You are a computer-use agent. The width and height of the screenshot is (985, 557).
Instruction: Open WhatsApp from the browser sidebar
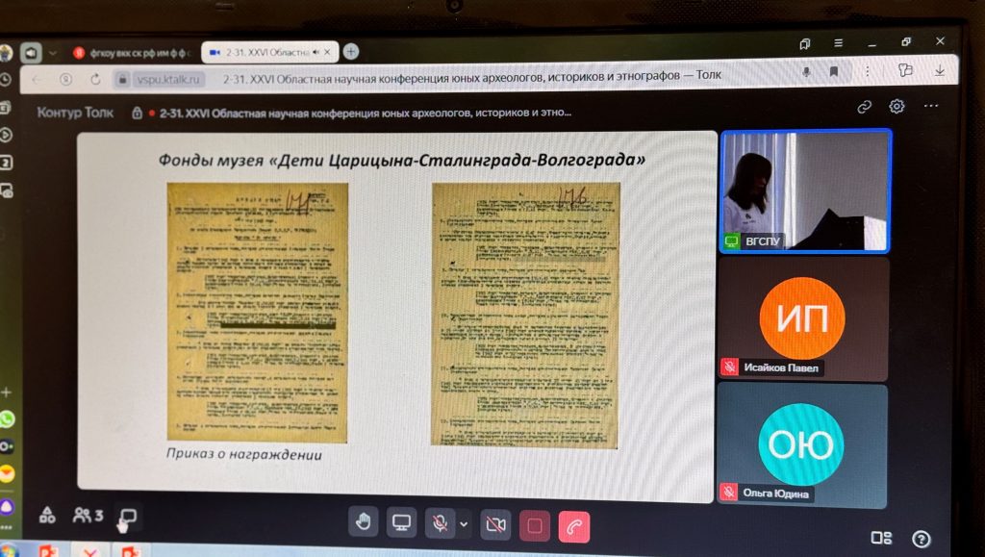click(x=7, y=419)
